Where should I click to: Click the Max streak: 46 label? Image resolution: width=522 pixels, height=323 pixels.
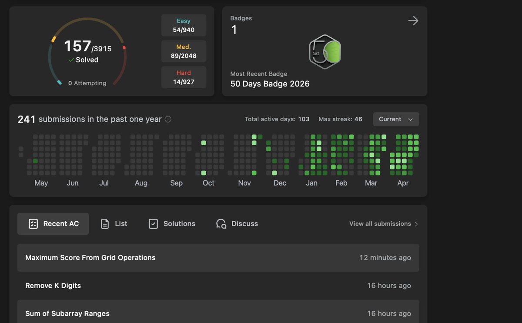340,119
